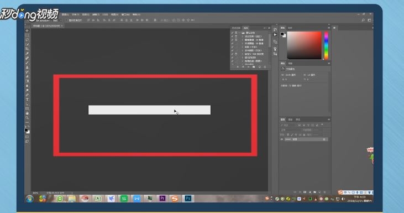Viewport: 404px width, 213px height.
Task: Switch to the Channels tab beside Layers
Action: click(290, 120)
